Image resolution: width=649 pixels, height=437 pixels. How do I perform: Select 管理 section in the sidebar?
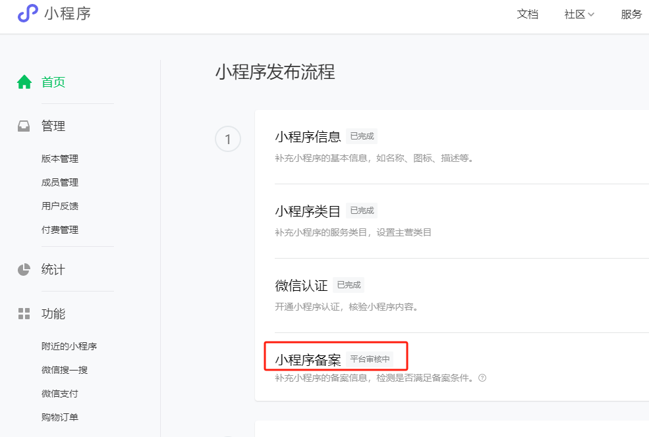53,126
